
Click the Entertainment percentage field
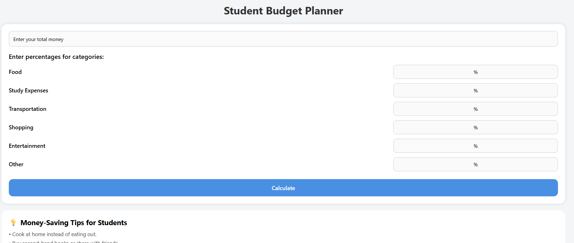[x=475, y=146]
